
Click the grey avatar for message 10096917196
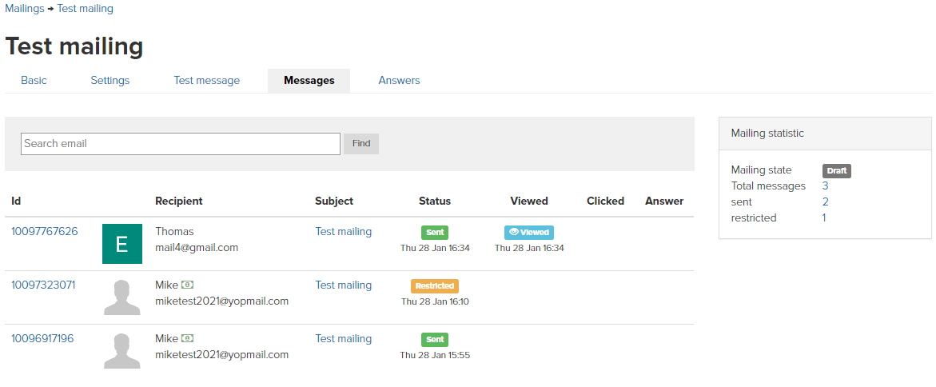[x=122, y=351]
